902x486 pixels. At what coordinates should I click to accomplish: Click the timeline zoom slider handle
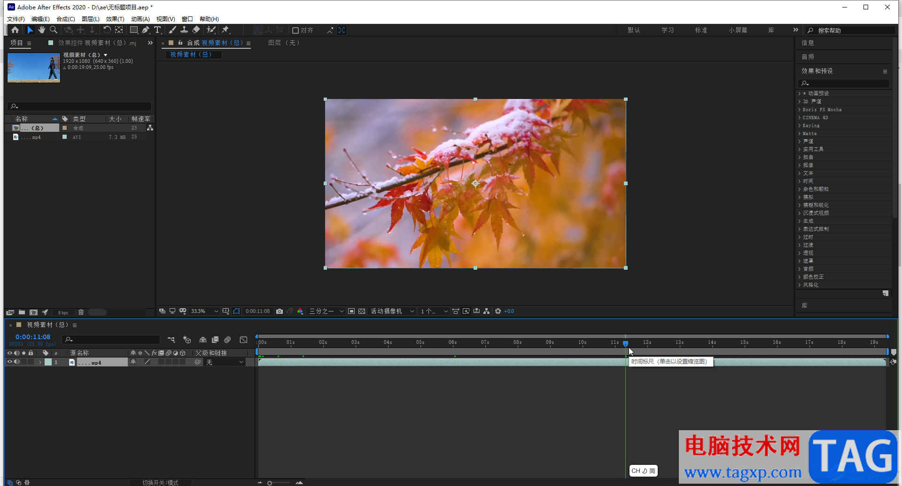click(x=270, y=483)
